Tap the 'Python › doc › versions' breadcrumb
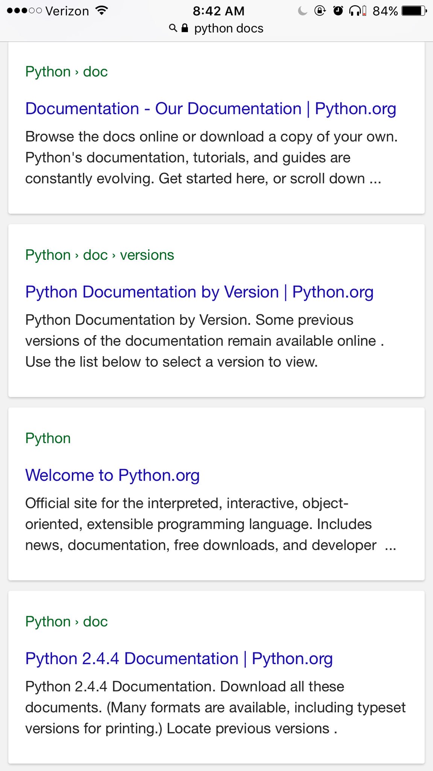 (x=100, y=255)
